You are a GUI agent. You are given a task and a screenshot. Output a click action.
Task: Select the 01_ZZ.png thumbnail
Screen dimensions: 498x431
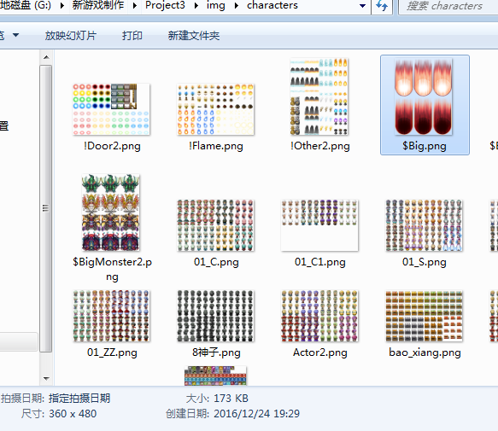tap(111, 316)
